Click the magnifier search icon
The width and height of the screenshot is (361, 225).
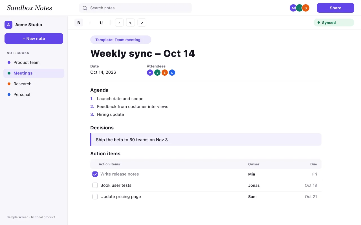(85, 8)
